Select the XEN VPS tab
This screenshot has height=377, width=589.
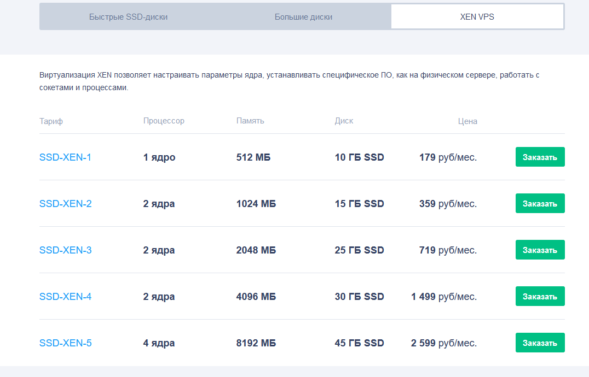pyautogui.click(x=477, y=17)
